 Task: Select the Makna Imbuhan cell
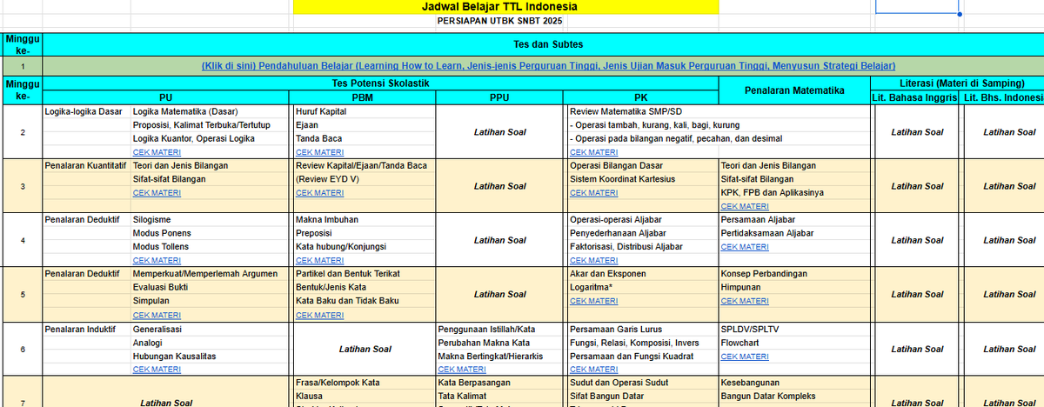[x=364, y=220]
